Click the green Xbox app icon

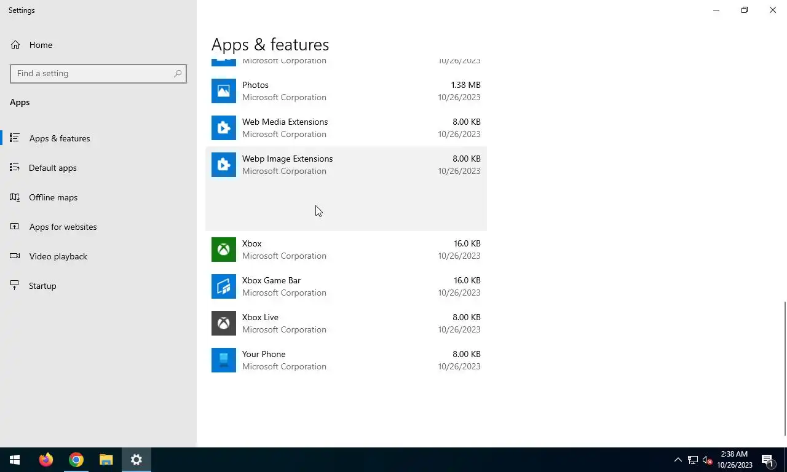coord(224,250)
